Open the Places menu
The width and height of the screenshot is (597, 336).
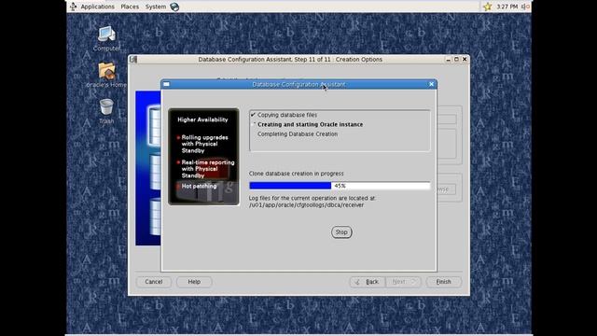130,7
